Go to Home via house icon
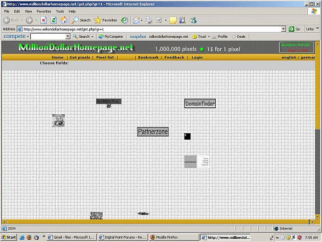Screen dimensions: 322x242 click(63, 20)
